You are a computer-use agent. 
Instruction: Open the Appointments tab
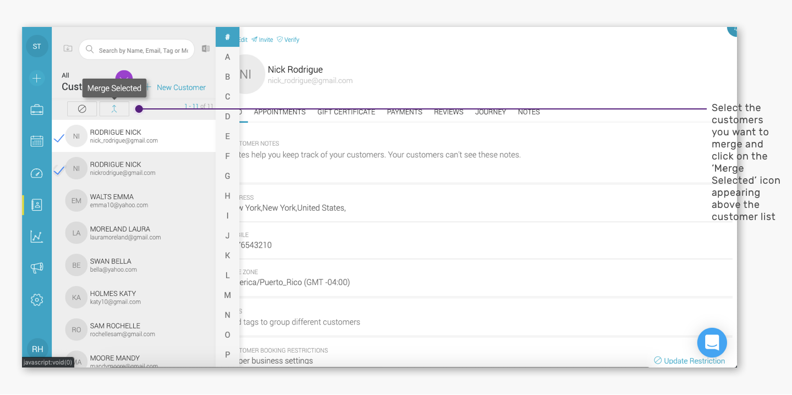coord(279,112)
